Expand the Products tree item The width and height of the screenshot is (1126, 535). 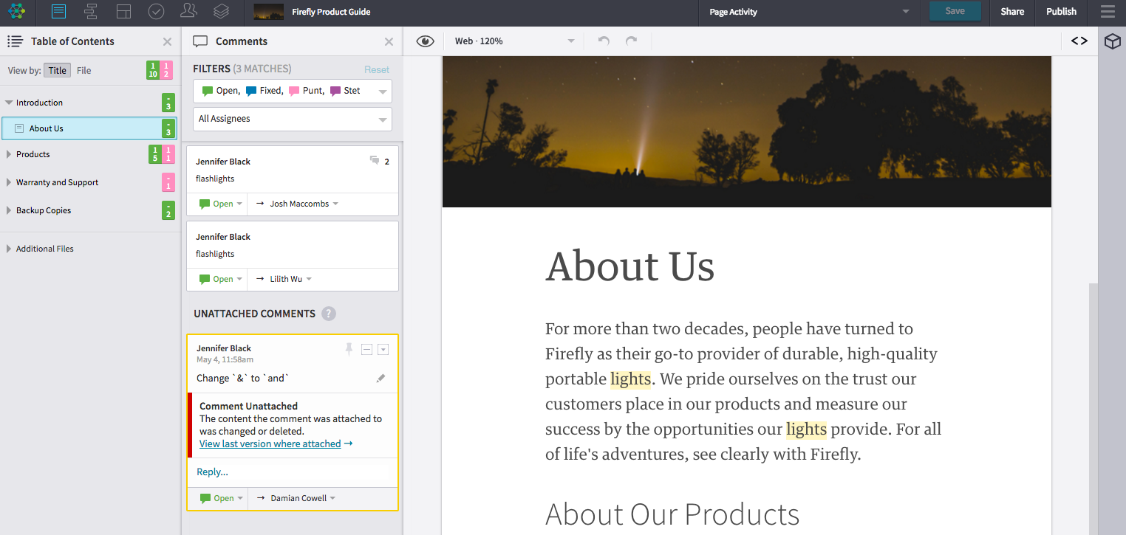(x=9, y=154)
